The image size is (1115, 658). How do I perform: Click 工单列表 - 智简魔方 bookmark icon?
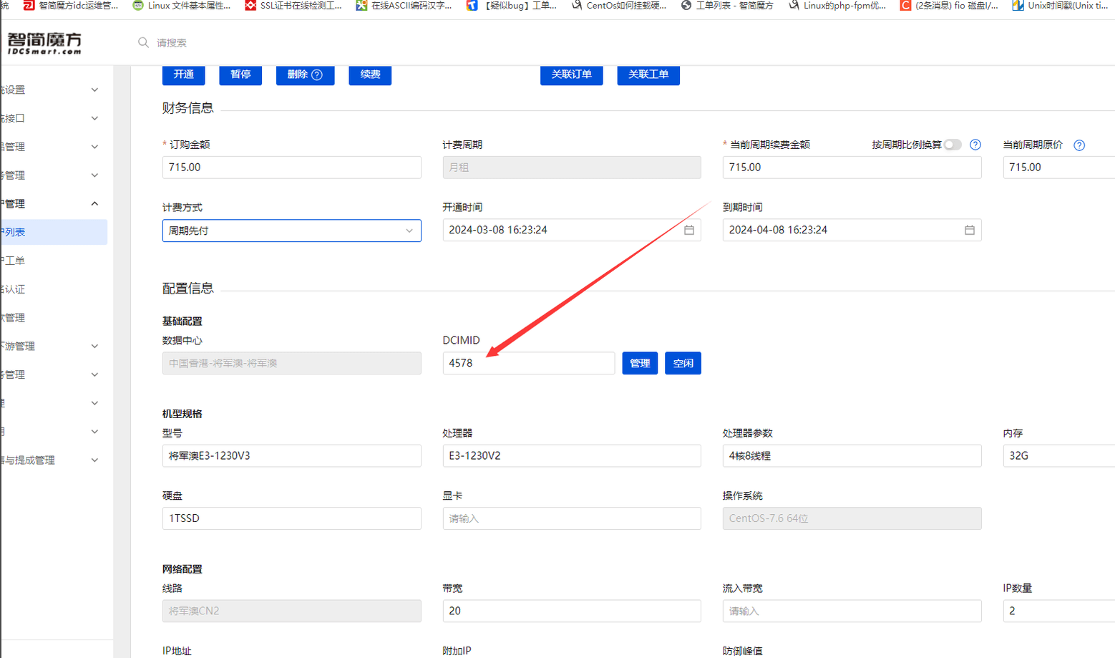click(x=686, y=5)
